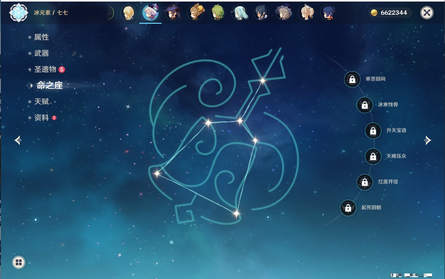Switch to last dark-blue-haired avatar
Screen dimensions: 445x279
(x=328, y=13)
